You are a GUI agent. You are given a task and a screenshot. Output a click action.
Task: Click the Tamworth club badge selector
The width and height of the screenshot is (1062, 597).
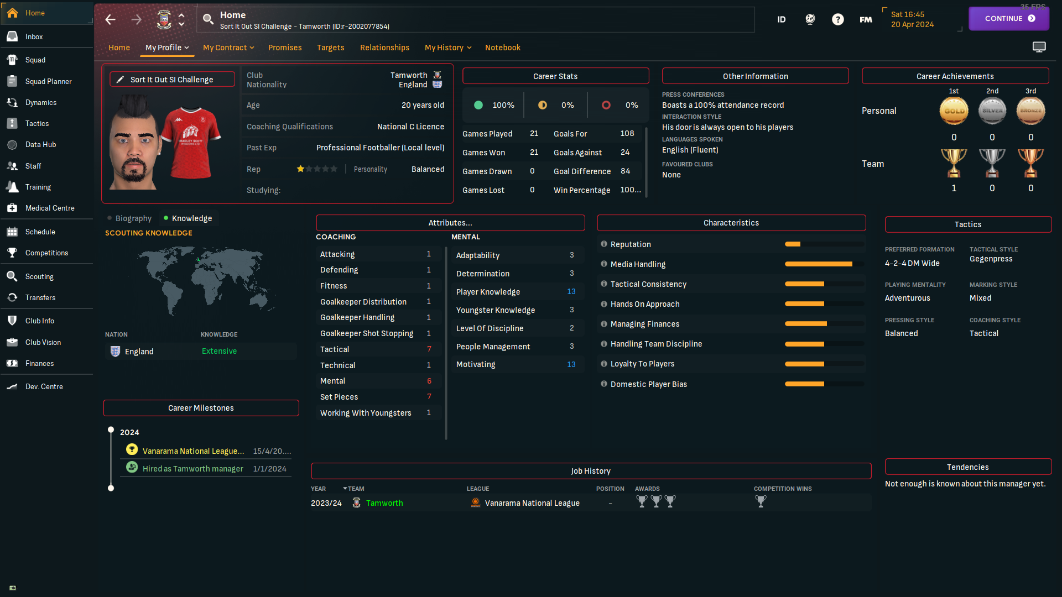click(164, 20)
